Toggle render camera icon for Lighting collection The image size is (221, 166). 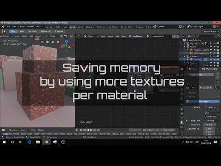(218, 43)
